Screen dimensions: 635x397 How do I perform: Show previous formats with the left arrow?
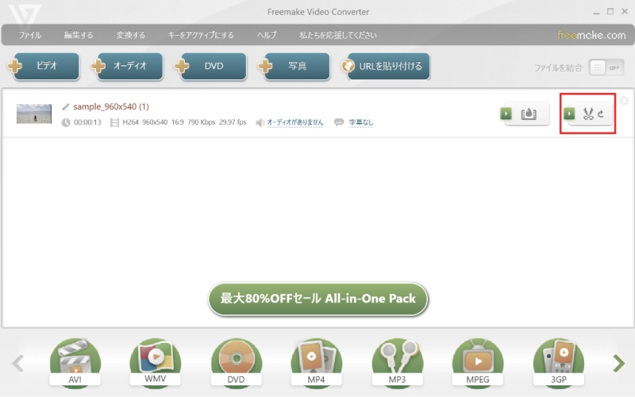coord(17,364)
